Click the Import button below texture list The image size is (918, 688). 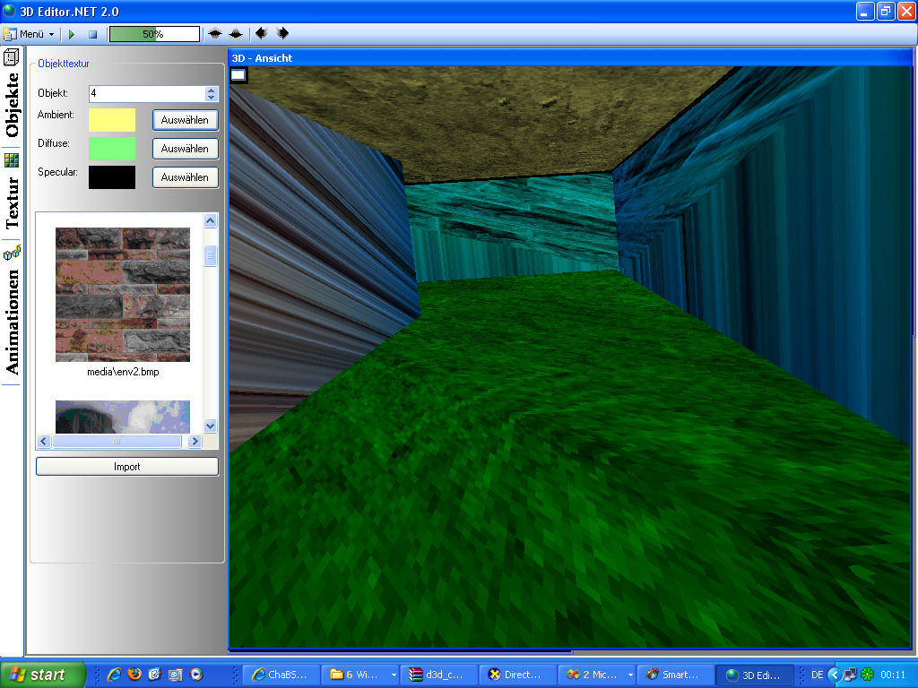[127, 467]
